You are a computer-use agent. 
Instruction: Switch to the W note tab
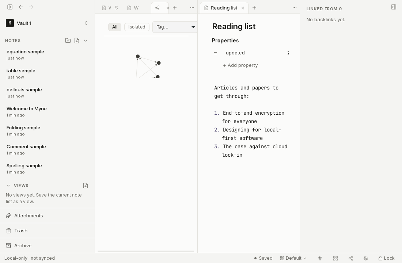(x=133, y=8)
